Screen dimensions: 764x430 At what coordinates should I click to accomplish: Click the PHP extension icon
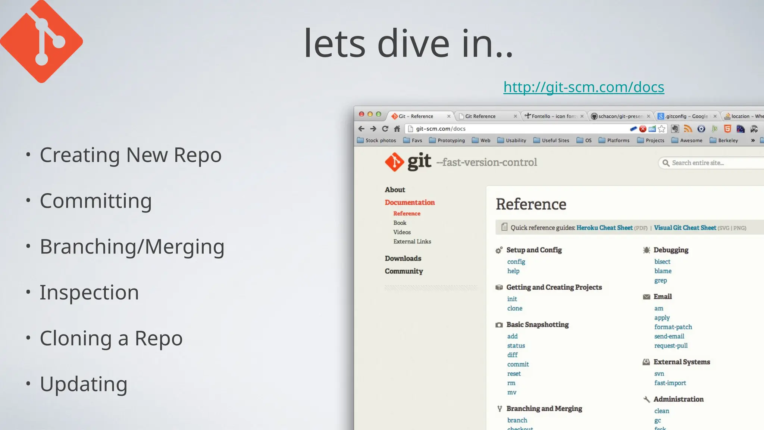click(x=754, y=129)
